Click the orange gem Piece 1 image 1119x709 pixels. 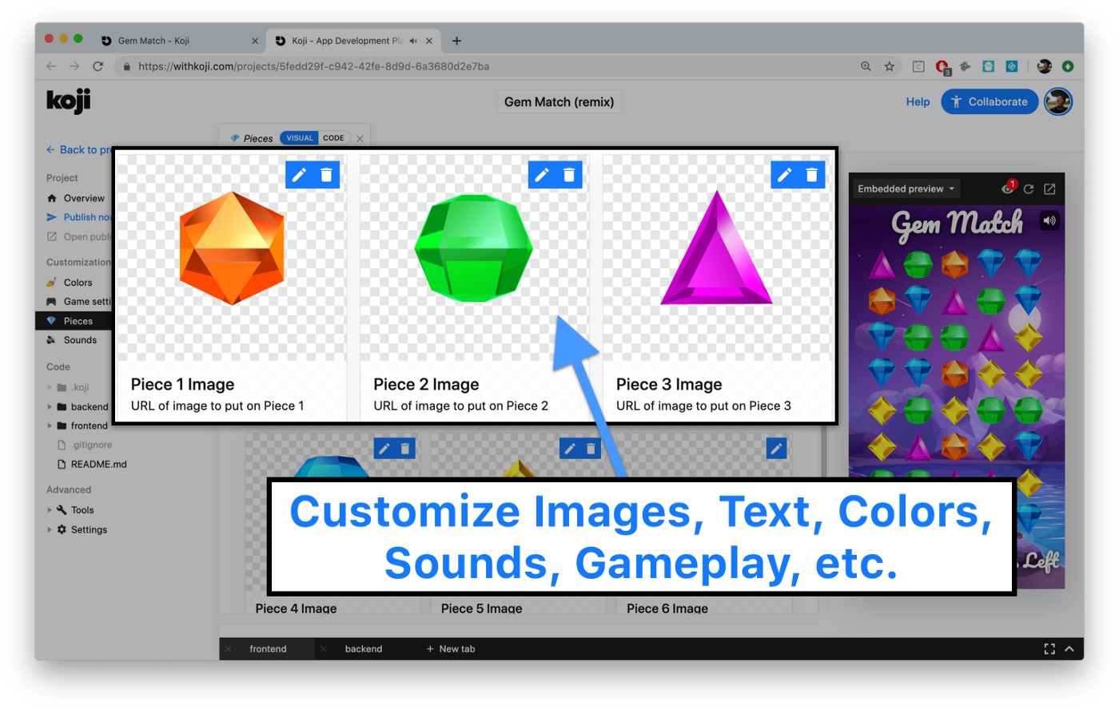pos(232,248)
